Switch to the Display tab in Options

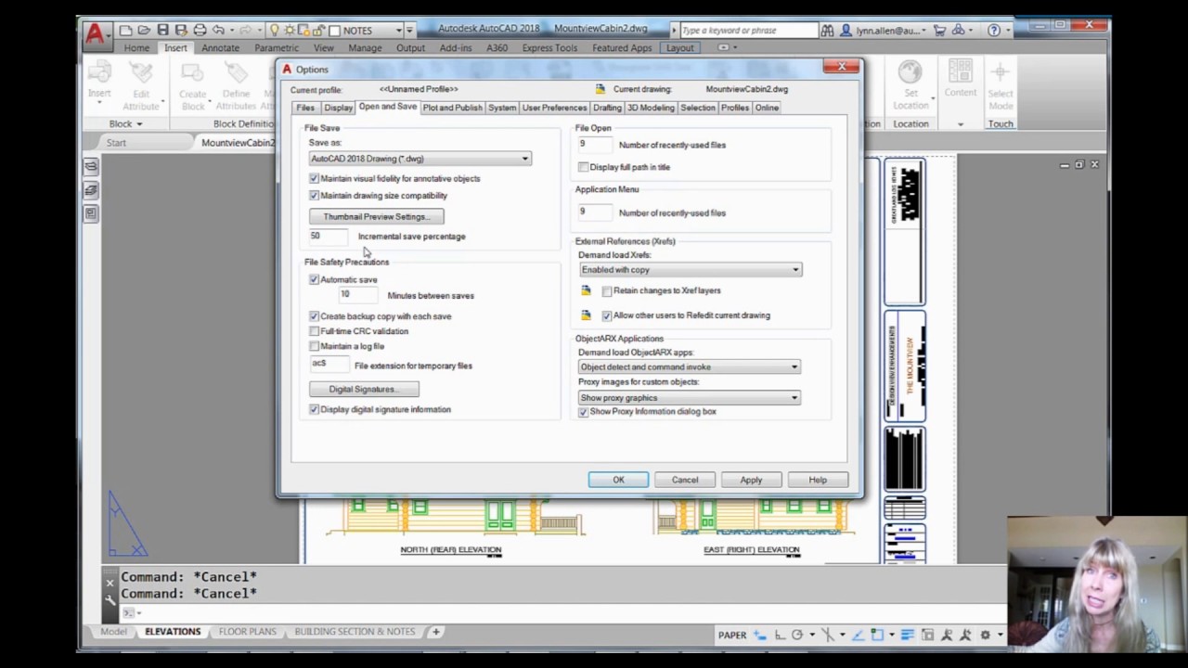338,108
